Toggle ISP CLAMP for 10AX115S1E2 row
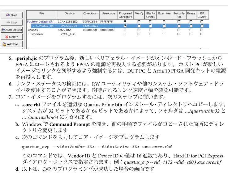The height and width of the screenshot is (175, 228). (x=202, y=22)
